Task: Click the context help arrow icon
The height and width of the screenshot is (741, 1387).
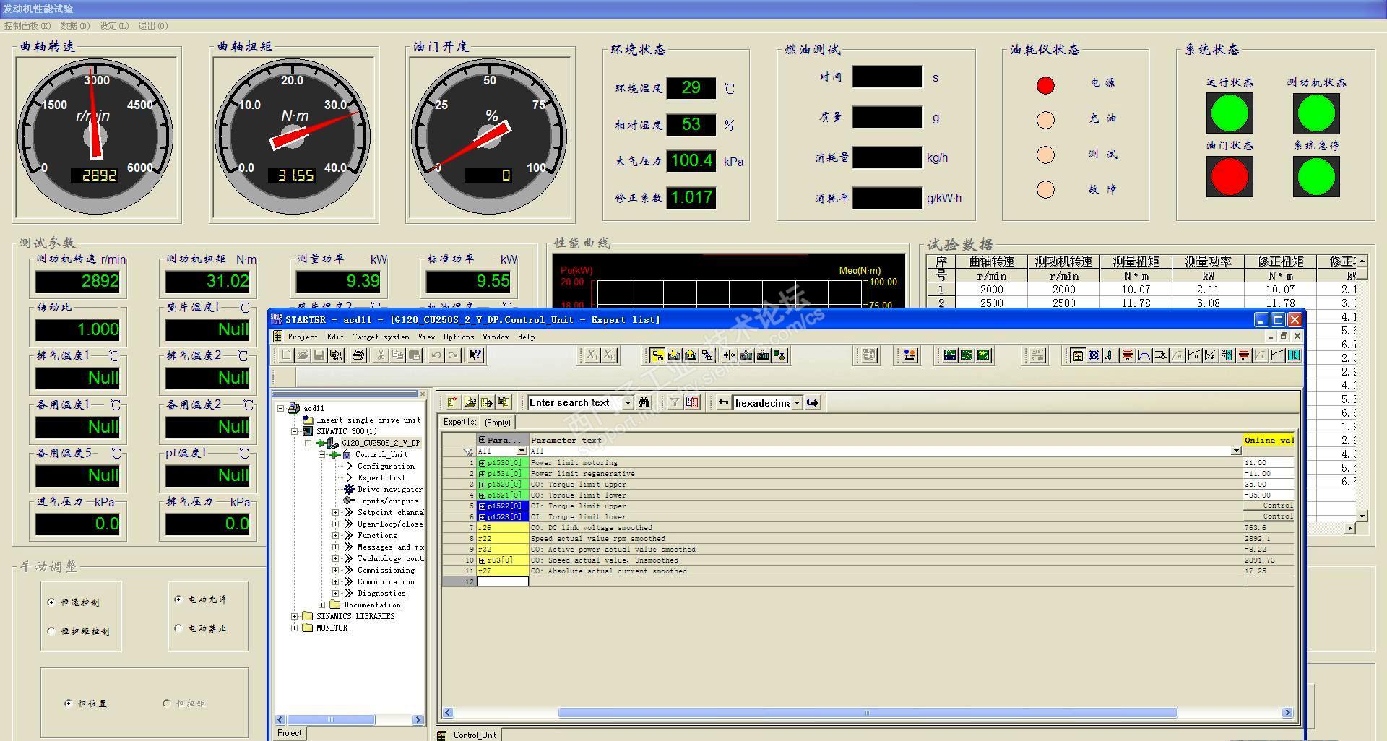Action: tap(475, 355)
